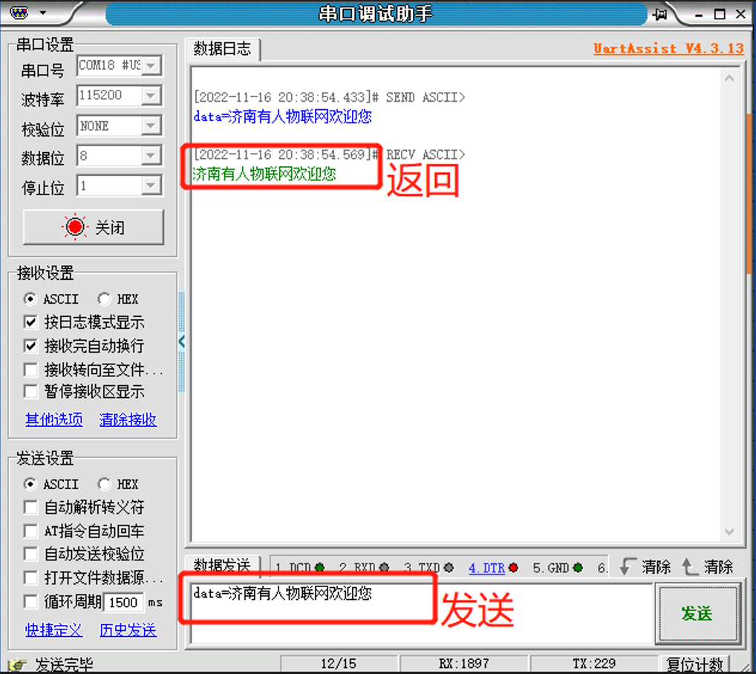Open the app logo menu icon
This screenshot has height=674, width=756.
click(x=19, y=12)
